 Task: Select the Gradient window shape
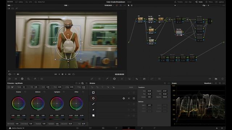point(93,116)
